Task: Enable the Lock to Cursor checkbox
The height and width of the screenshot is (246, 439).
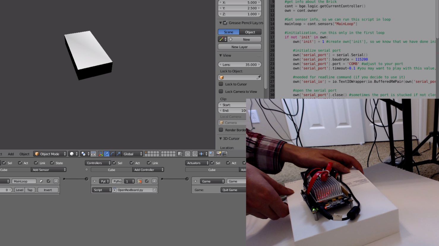Action: point(221,84)
